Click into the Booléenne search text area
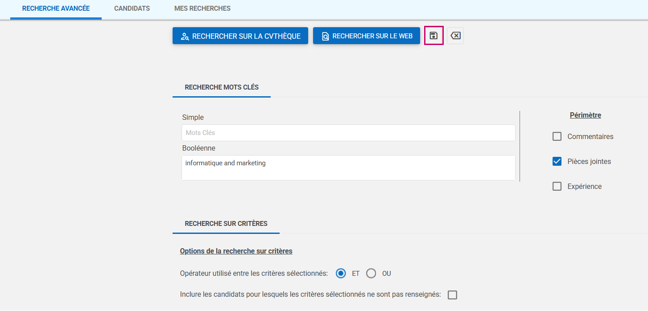 click(x=348, y=168)
